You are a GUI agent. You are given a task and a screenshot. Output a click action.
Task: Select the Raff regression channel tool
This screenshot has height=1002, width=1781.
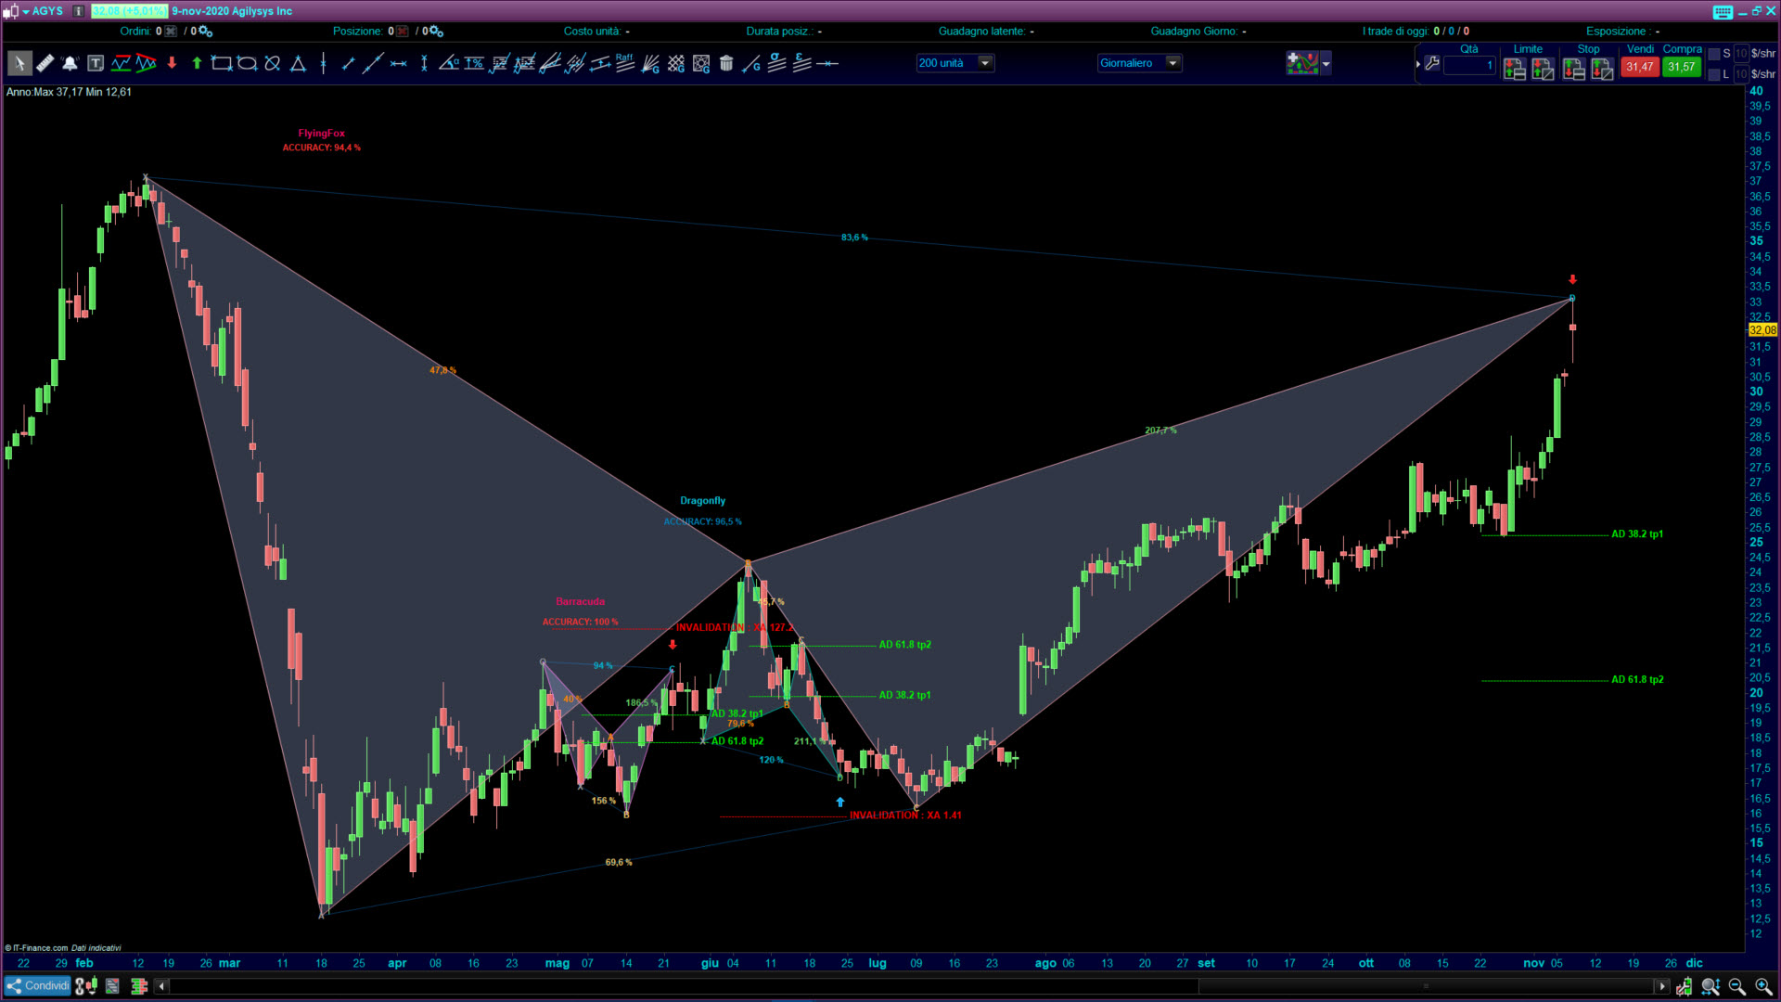[x=625, y=62]
